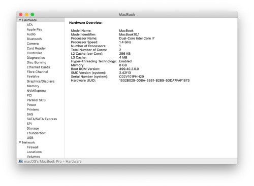Click the MacBook10,1 model identifier value
The width and height of the screenshot is (254, 186).
point(129,34)
